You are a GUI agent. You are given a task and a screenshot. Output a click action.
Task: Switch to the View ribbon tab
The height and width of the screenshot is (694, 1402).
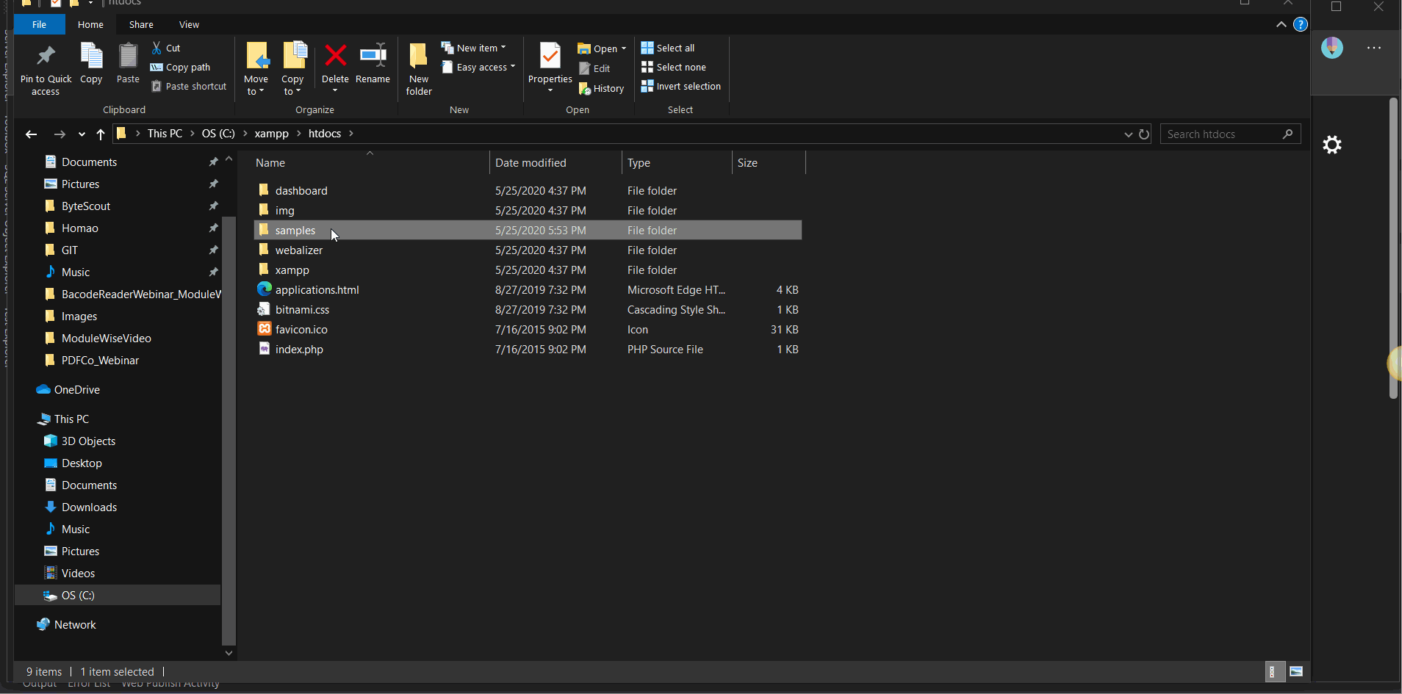point(189,24)
